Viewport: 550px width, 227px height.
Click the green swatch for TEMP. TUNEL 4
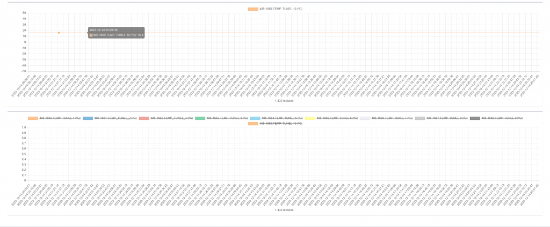click(200, 117)
